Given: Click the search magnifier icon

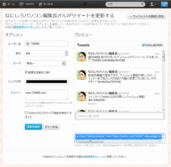Looking at the screenshot, I should [142, 4].
